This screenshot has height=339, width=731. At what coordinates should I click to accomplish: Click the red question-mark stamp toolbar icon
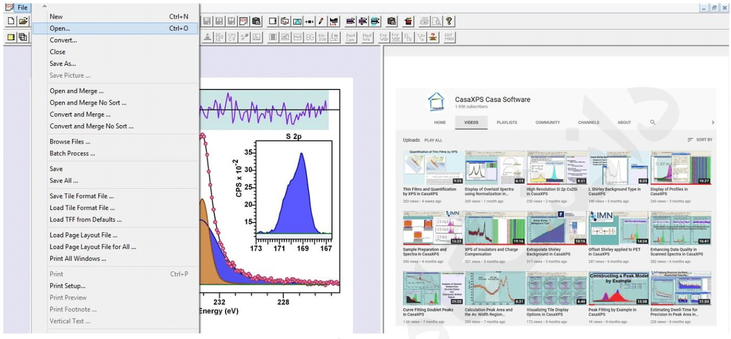[433, 37]
